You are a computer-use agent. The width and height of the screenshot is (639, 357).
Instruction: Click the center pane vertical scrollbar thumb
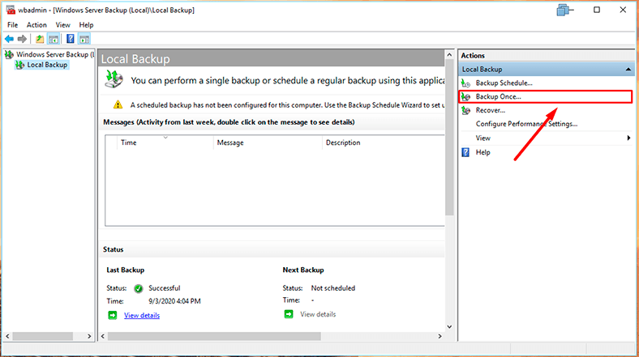[x=449, y=137]
